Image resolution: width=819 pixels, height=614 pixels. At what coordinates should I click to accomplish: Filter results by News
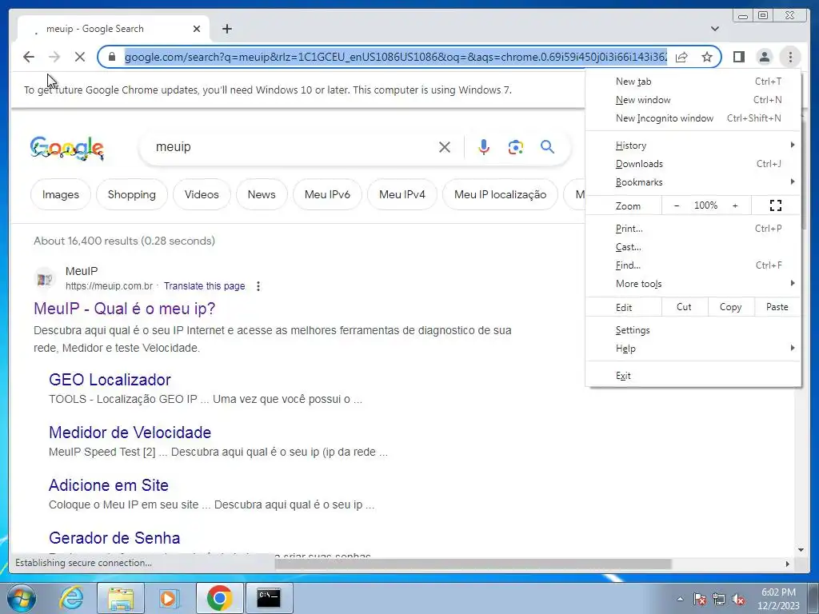[262, 195]
